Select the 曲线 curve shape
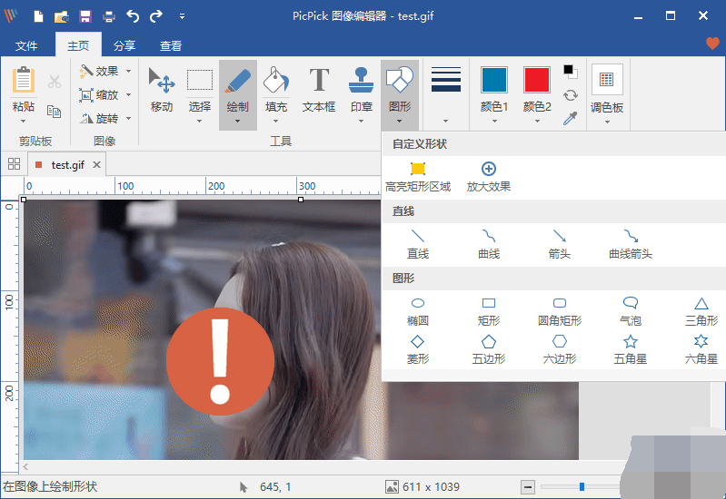Viewport: 726px width, 499px height. [489, 244]
